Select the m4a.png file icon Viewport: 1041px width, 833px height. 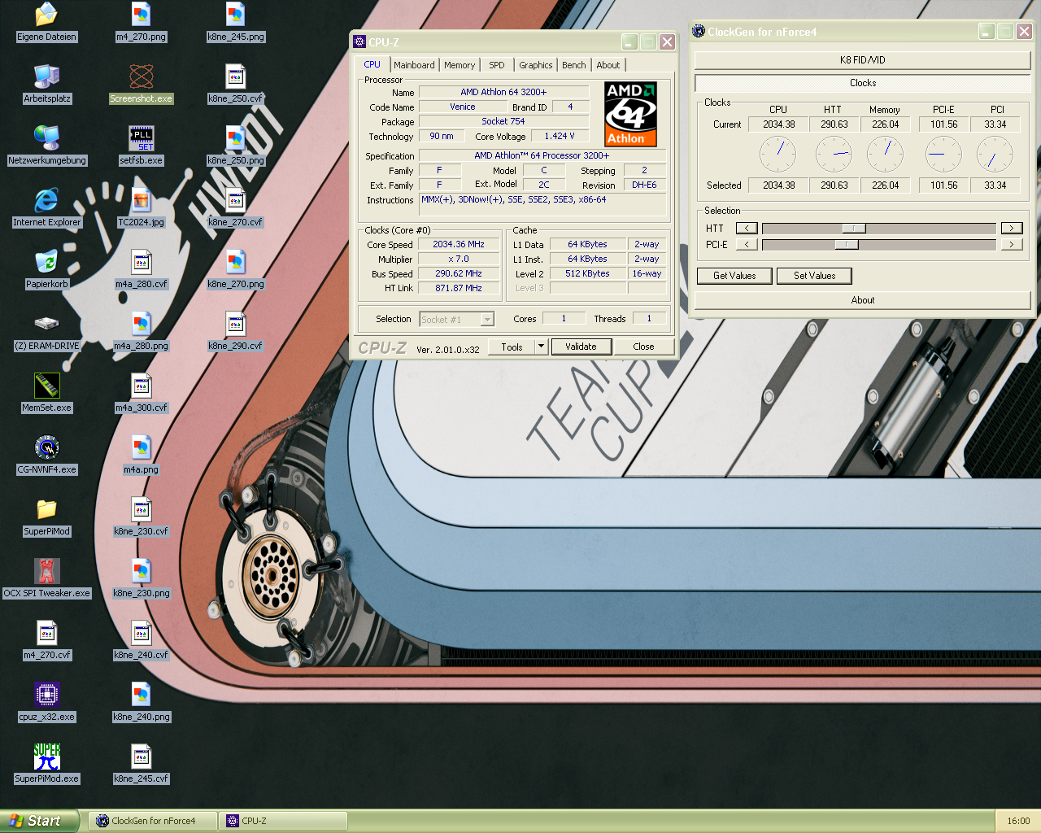coord(141,454)
